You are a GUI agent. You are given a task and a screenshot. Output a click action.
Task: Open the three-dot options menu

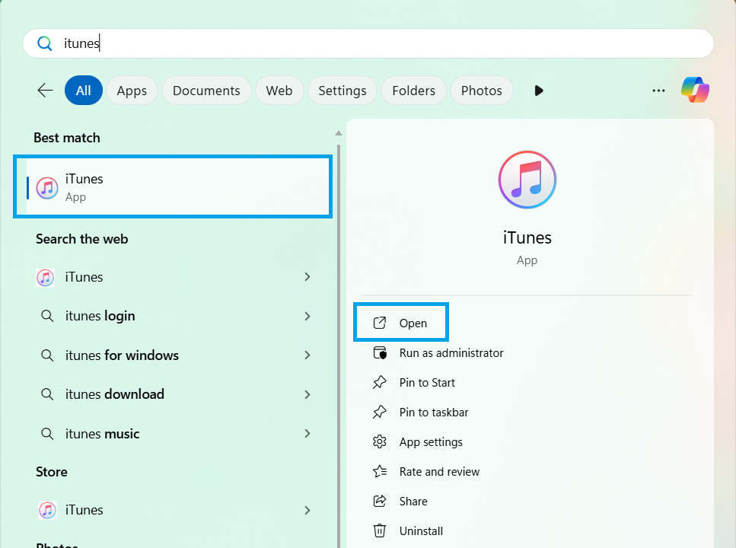click(x=658, y=91)
